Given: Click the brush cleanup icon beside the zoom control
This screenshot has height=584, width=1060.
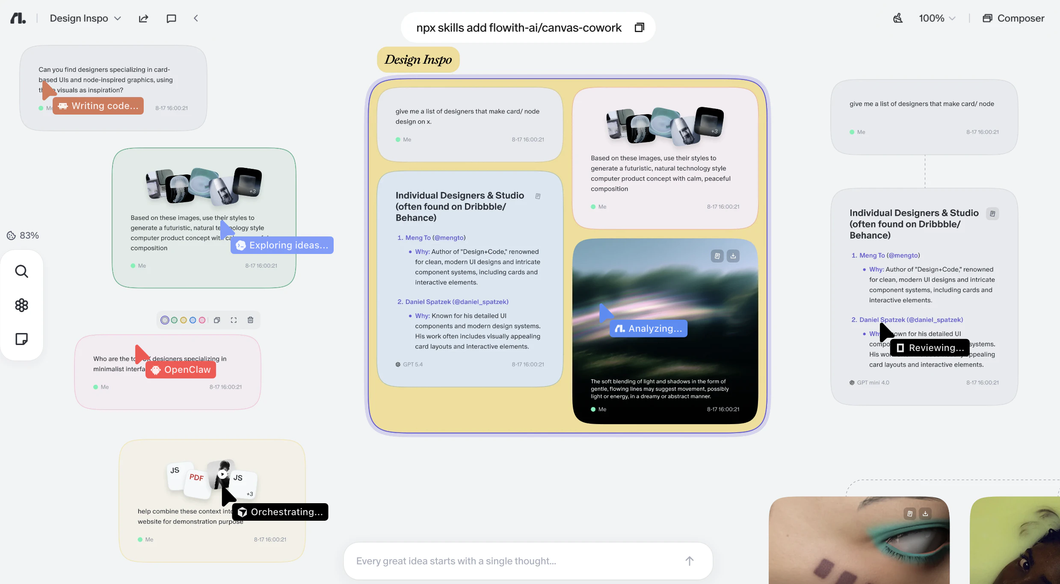Looking at the screenshot, I should click(x=897, y=18).
